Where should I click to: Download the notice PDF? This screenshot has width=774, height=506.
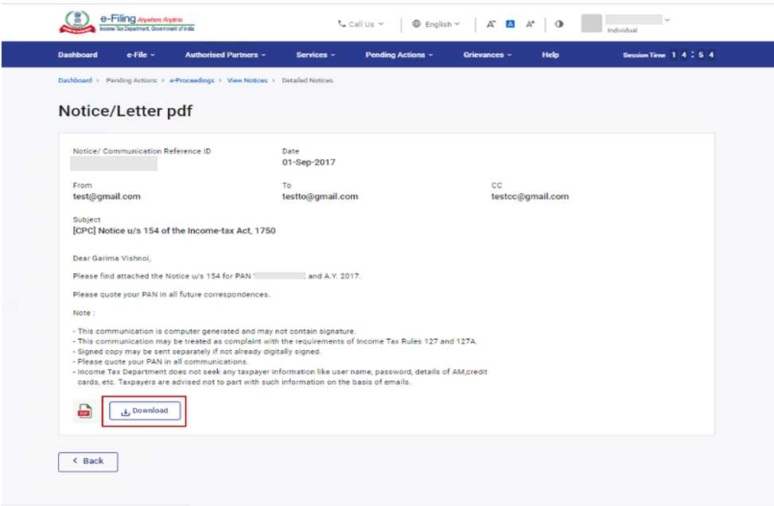coord(145,411)
